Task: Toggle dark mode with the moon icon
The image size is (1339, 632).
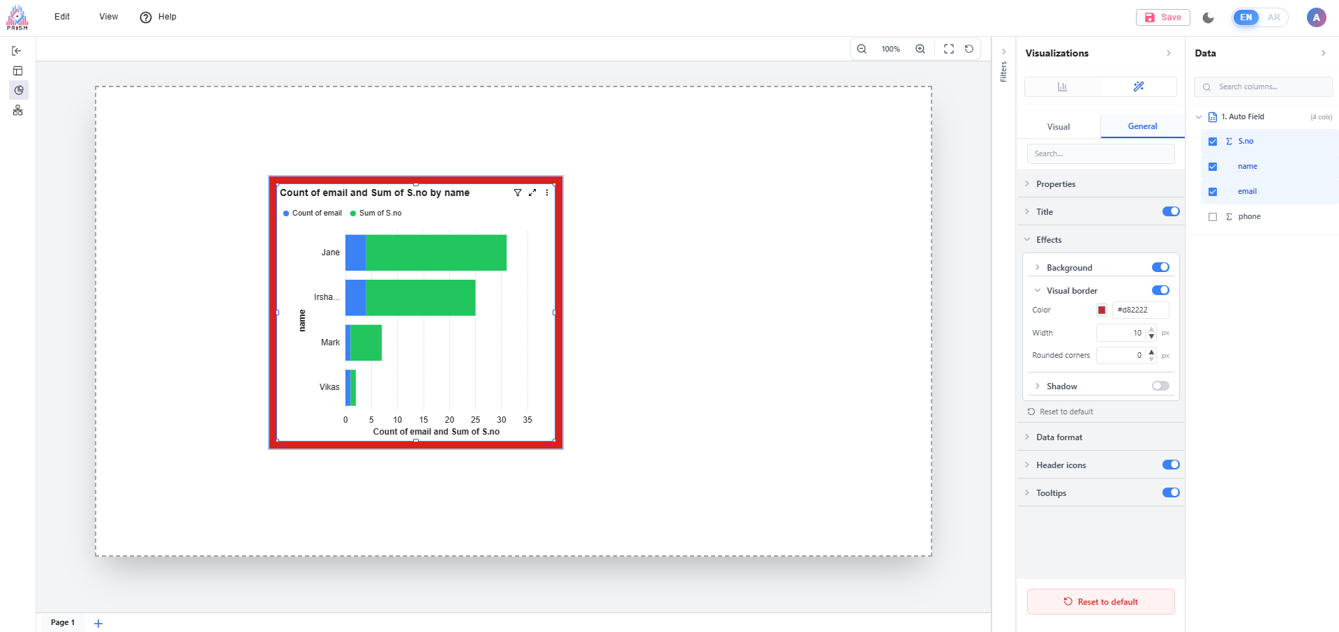Action: 1209,17
